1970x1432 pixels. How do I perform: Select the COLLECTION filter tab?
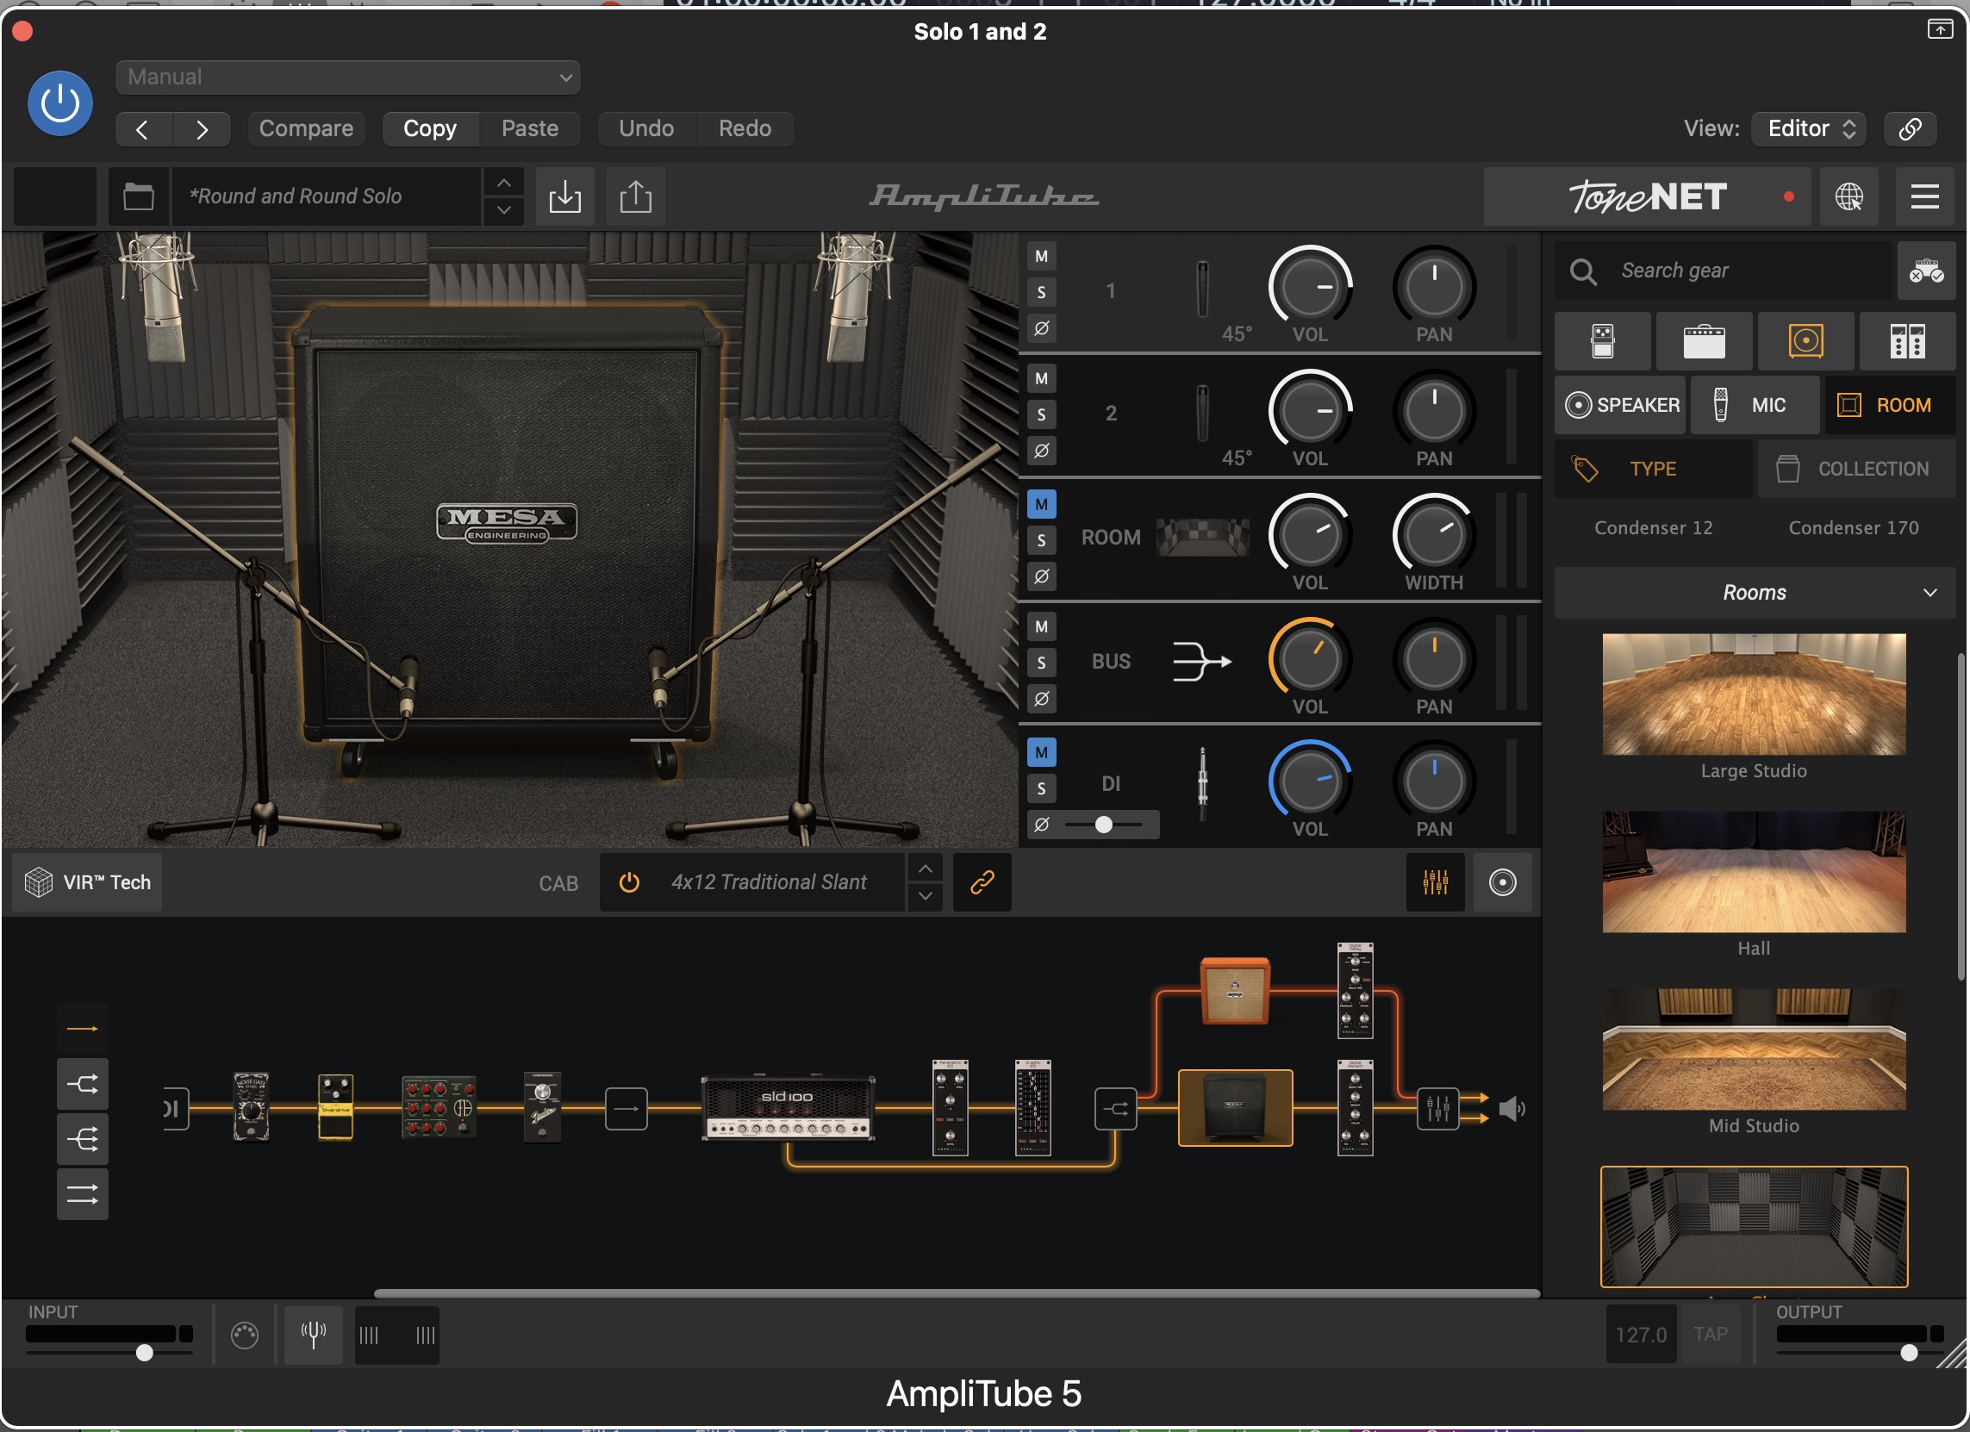(x=1857, y=469)
